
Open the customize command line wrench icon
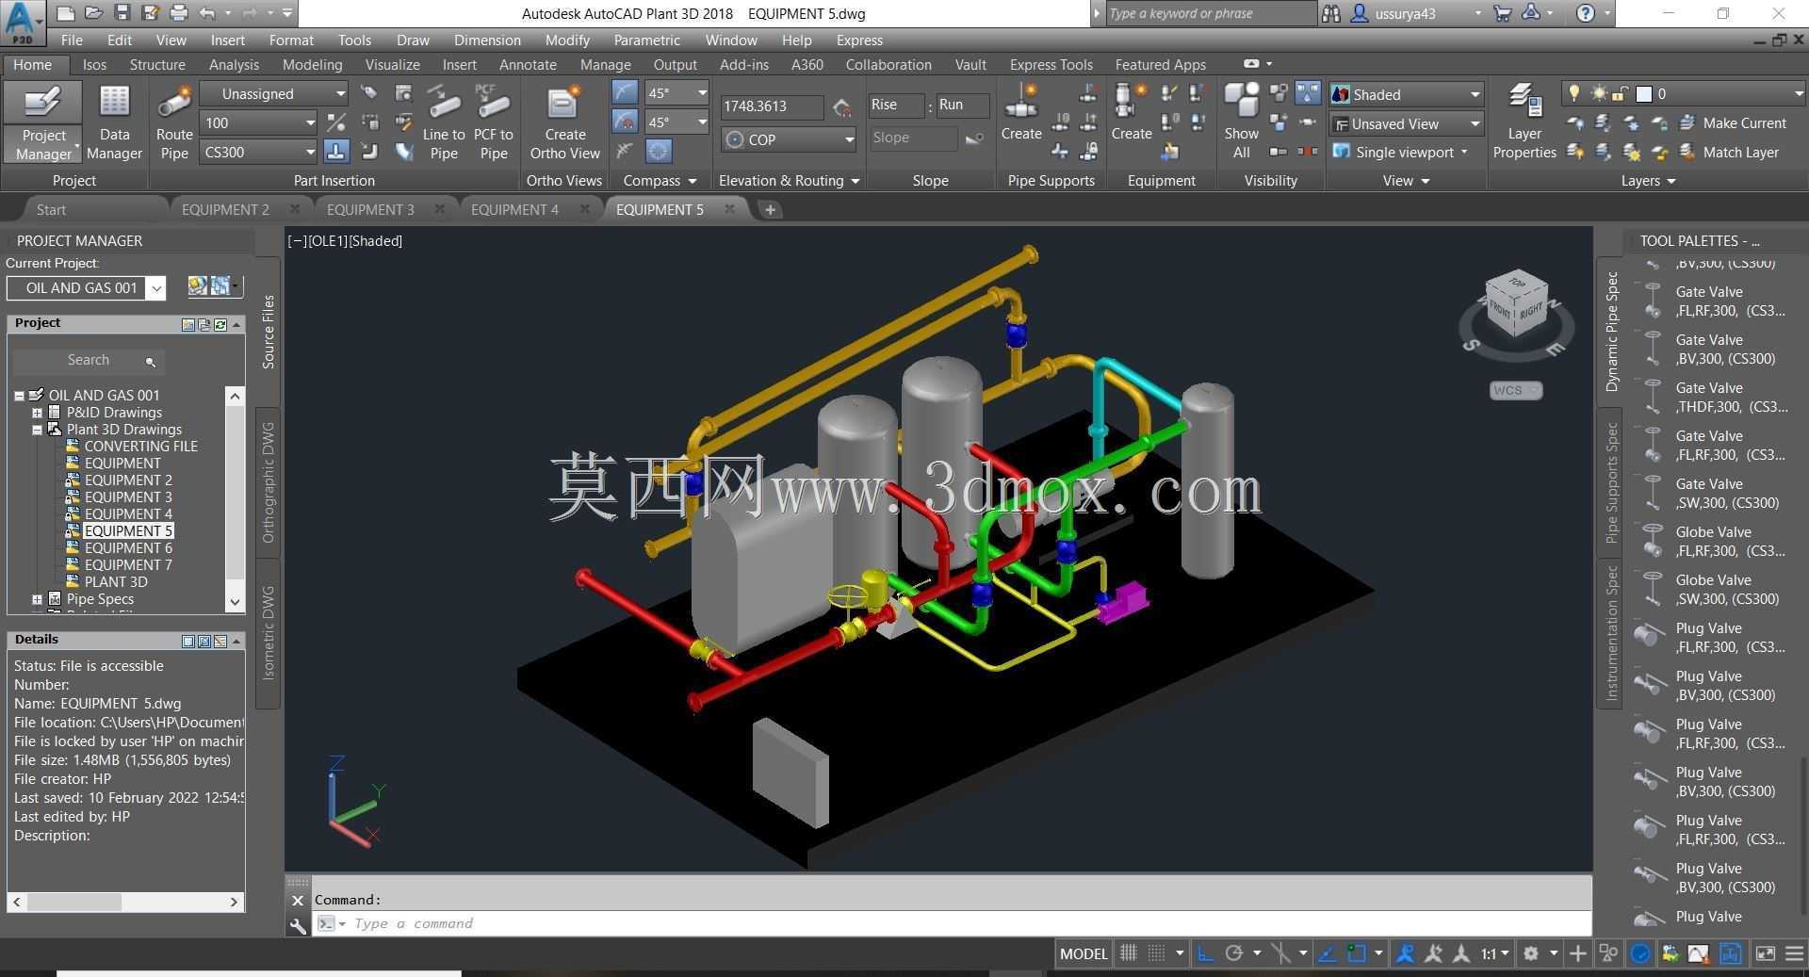click(x=298, y=924)
